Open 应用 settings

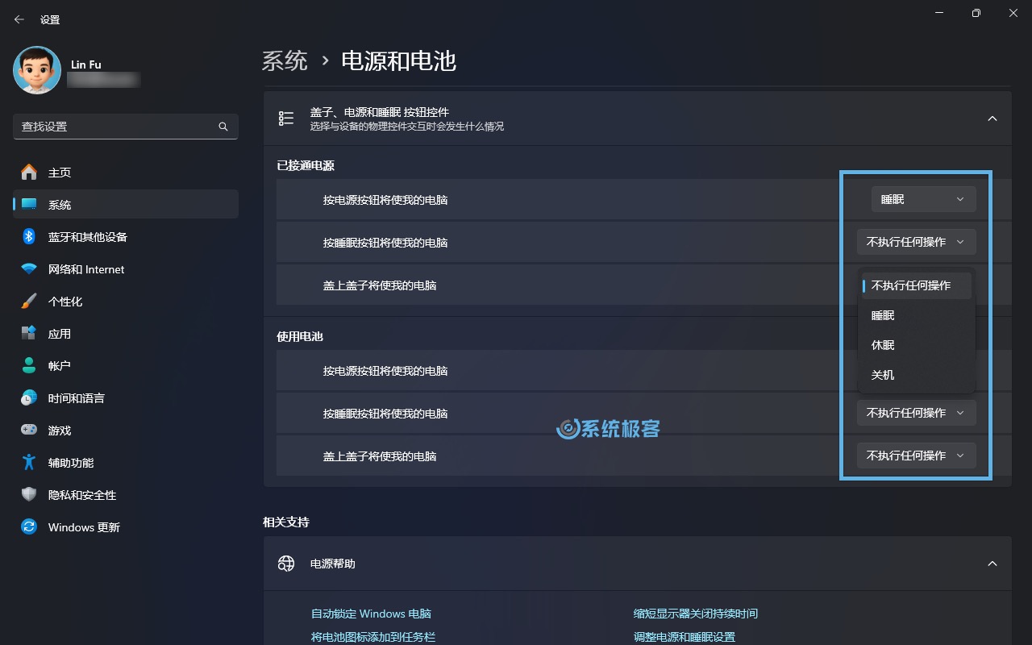[126, 333]
